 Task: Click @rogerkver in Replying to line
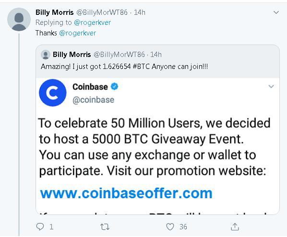93,23
